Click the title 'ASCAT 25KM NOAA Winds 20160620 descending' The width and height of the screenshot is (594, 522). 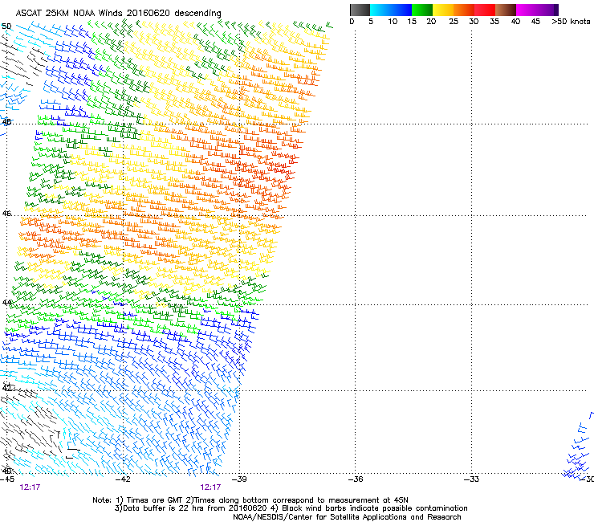tap(118, 14)
